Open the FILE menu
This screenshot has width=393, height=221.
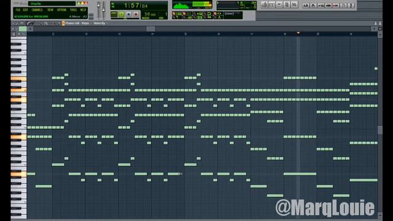point(18,10)
